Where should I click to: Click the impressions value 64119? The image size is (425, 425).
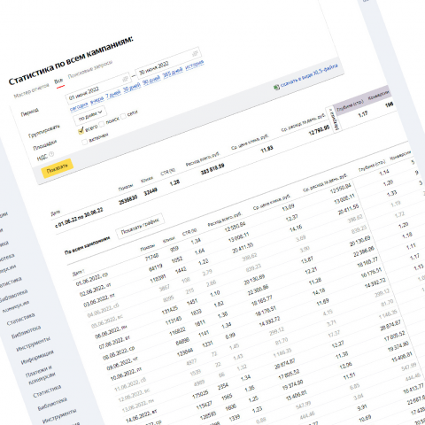[156, 267]
